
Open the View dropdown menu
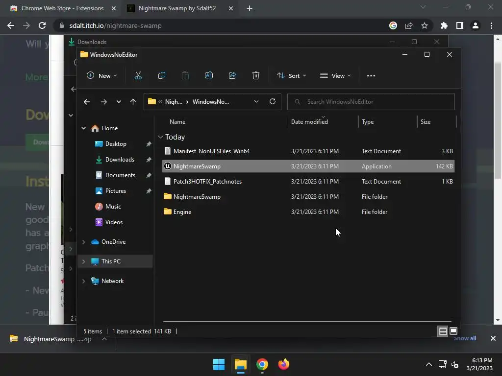click(x=335, y=76)
